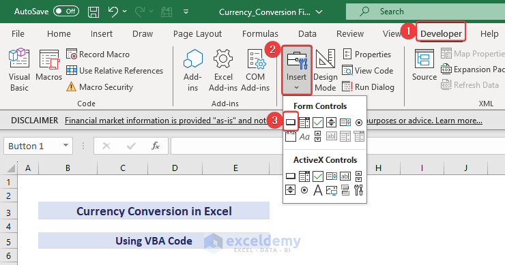The width and height of the screenshot is (505, 265).
Task: Select the Form Controls Check Box
Action: pos(318,122)
